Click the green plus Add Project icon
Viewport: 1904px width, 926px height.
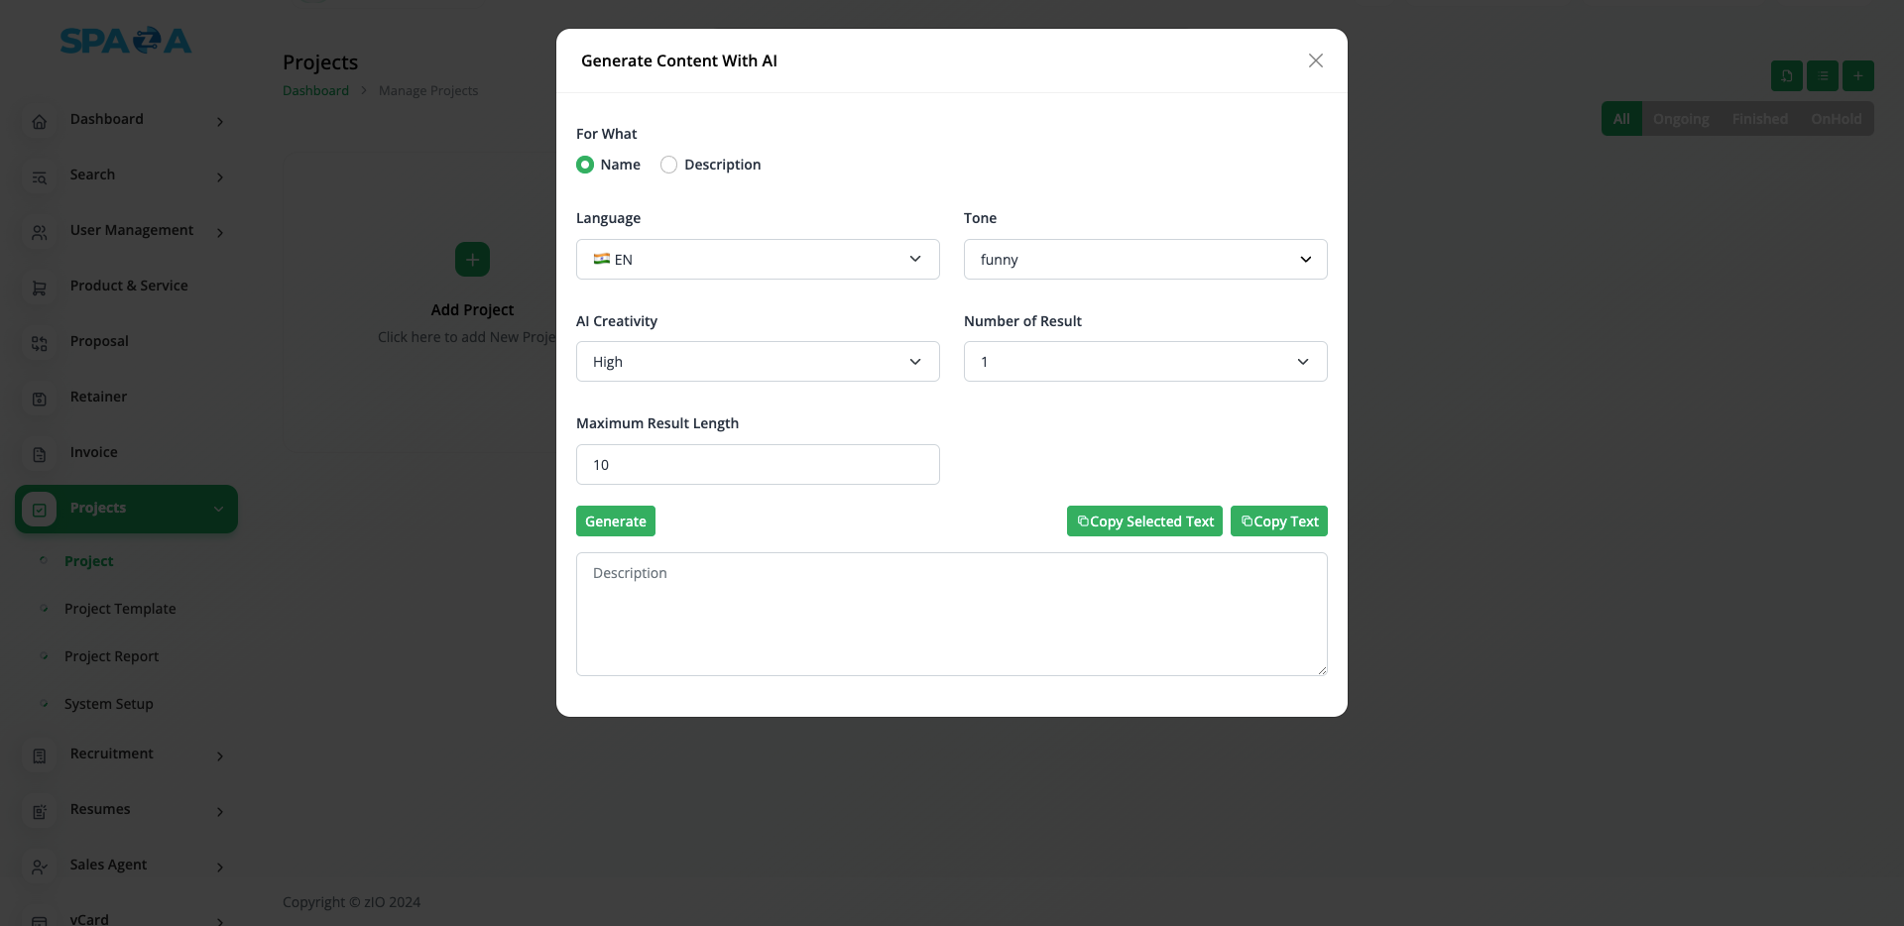(x=472, y=260)
